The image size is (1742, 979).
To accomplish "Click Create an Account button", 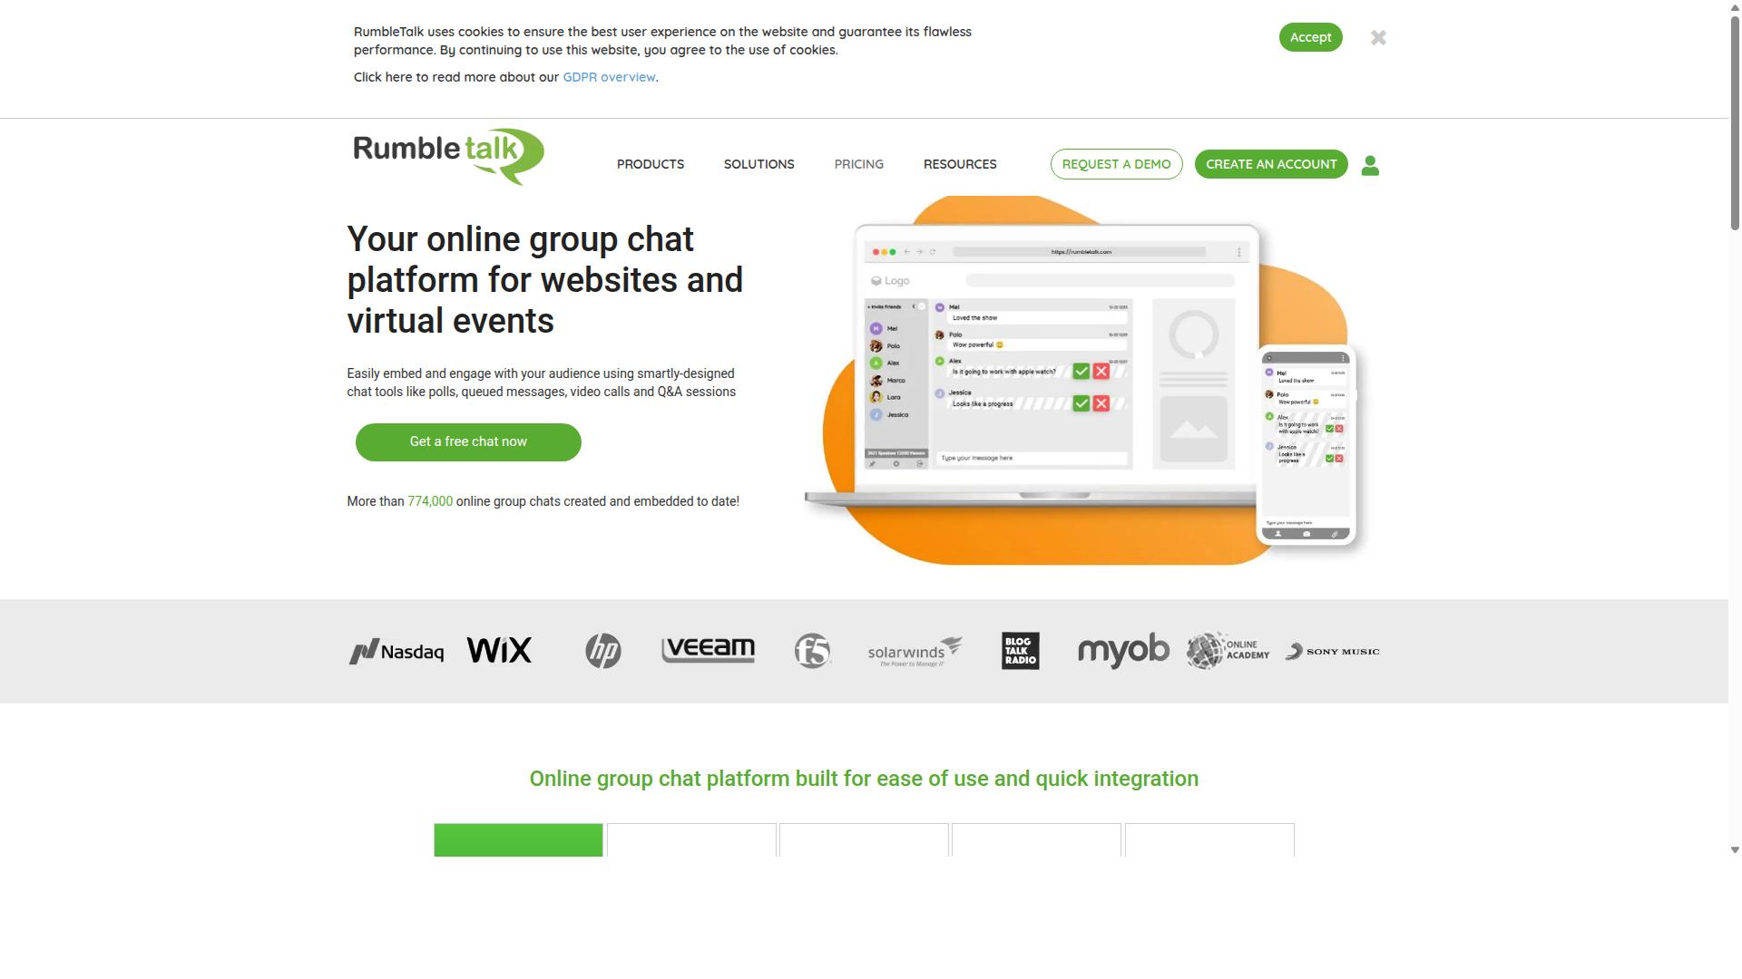I will (x=1271, y=164).
